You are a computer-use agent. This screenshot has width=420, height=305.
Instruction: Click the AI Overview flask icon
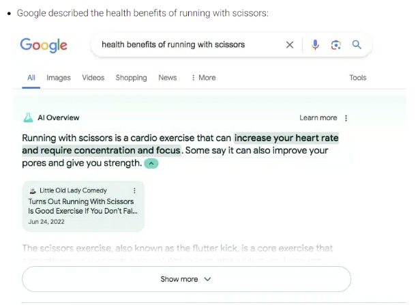coord(28,117)
